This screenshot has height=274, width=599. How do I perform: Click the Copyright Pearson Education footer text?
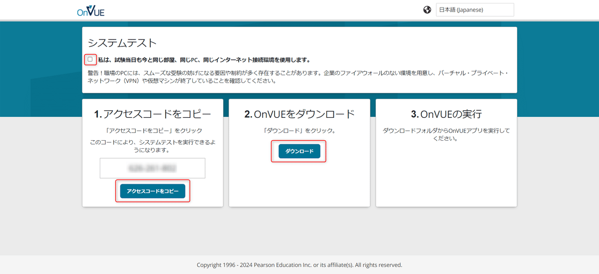click(299, 265)
